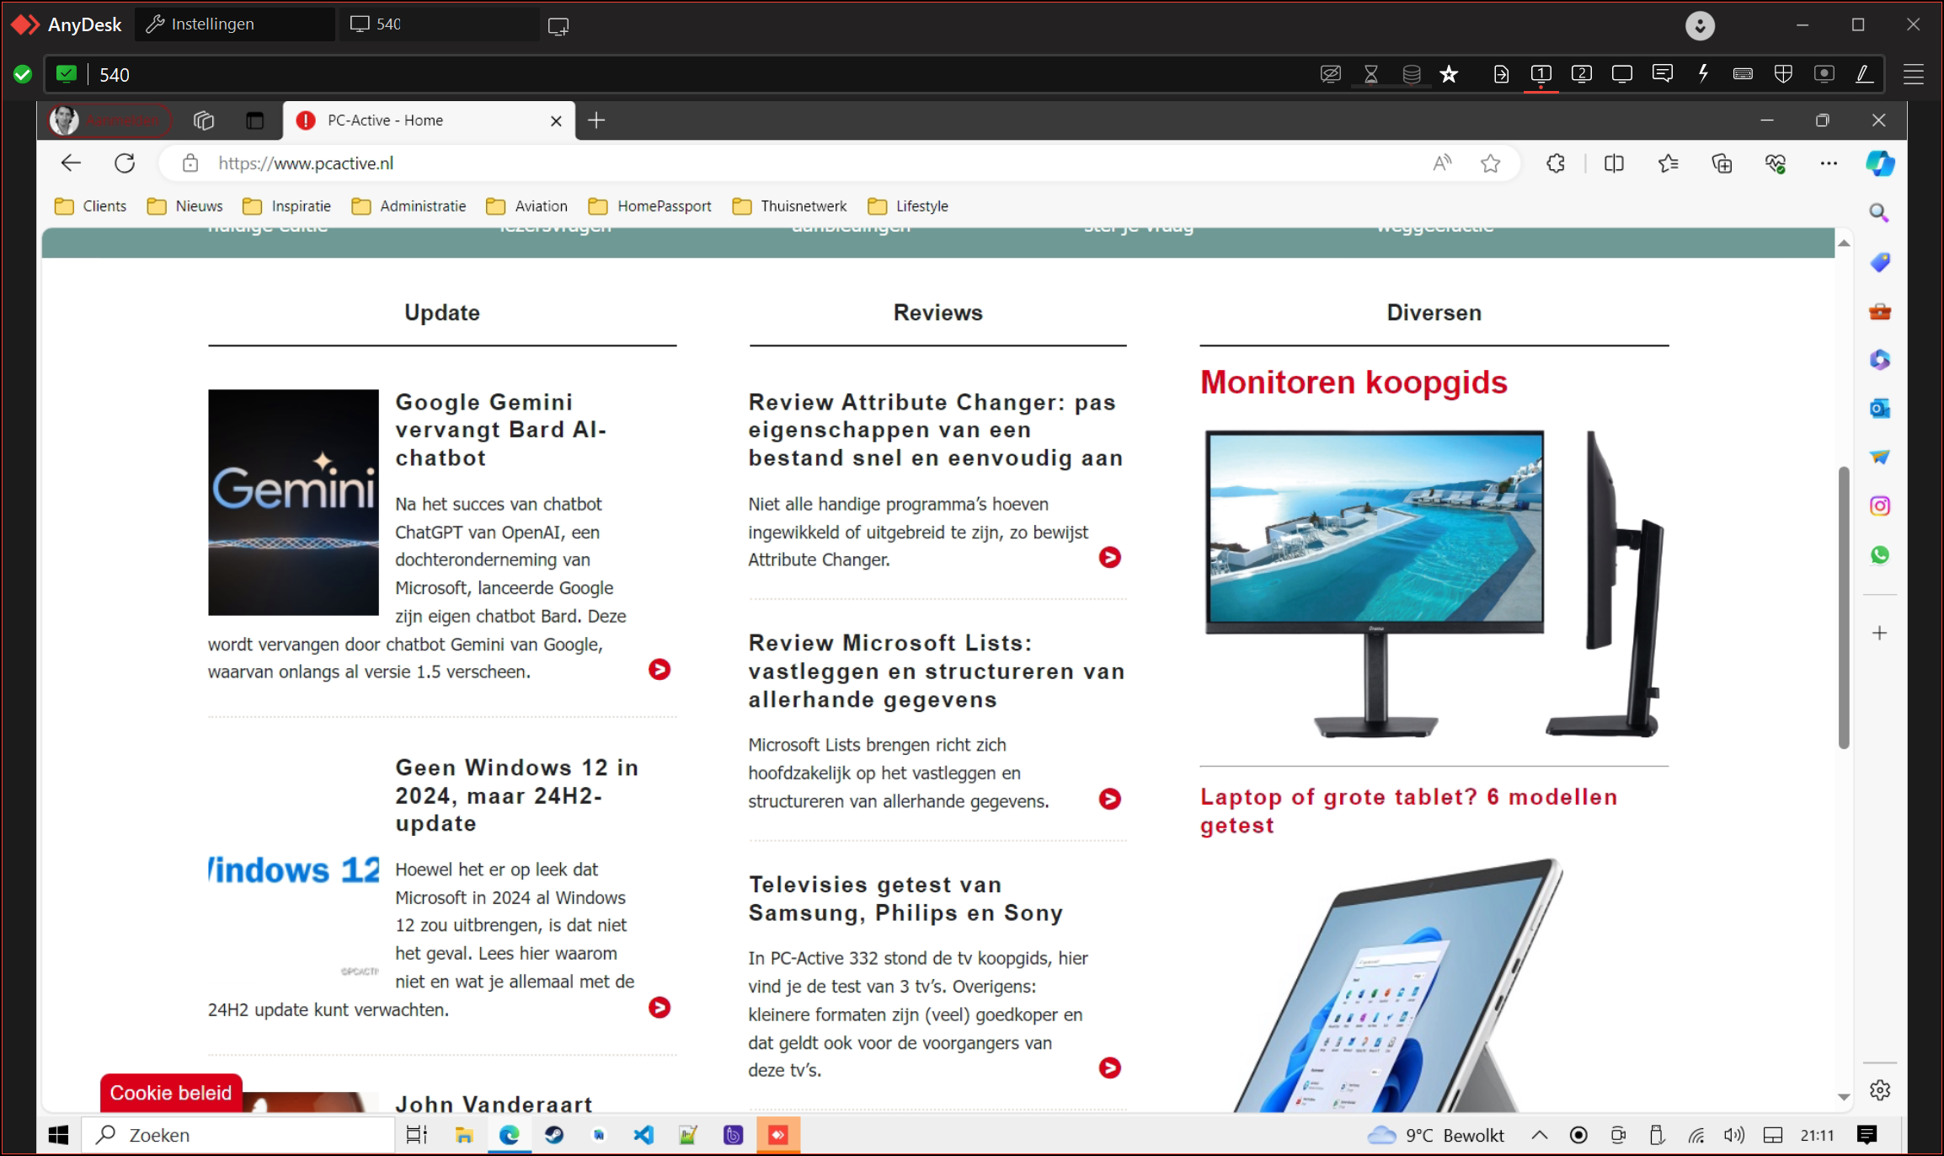Open the Lifestyle bookmarks folder
1944x1156 pixels.
pos(908,206)
